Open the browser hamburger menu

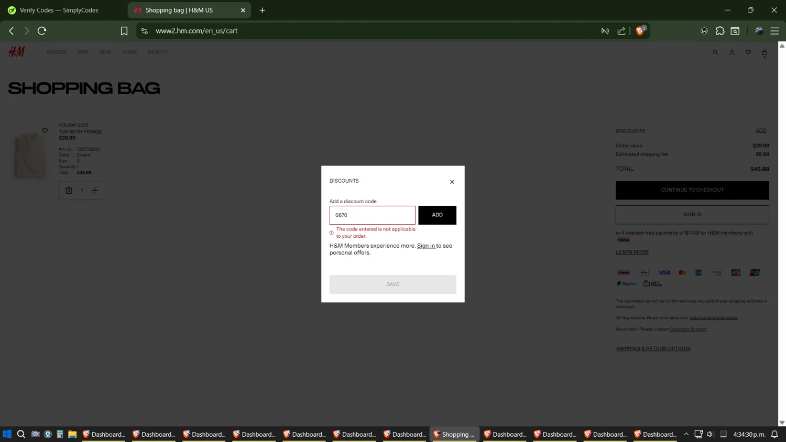pyautogui.click(x=774, y=31)
